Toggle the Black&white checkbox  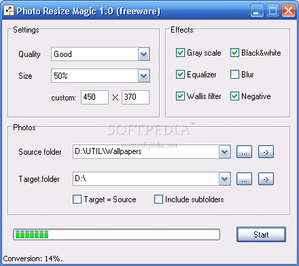click(x=234, y=53)
